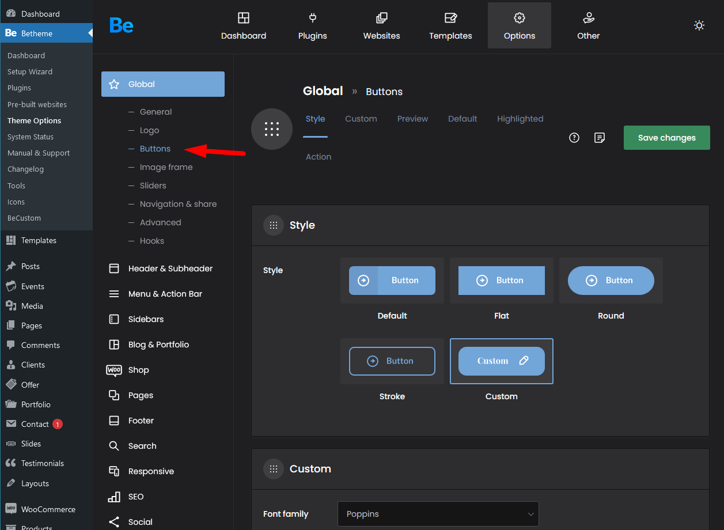Select the Flat button style
The height and width of the screenshot is (530, 724).
pos(502,281)
